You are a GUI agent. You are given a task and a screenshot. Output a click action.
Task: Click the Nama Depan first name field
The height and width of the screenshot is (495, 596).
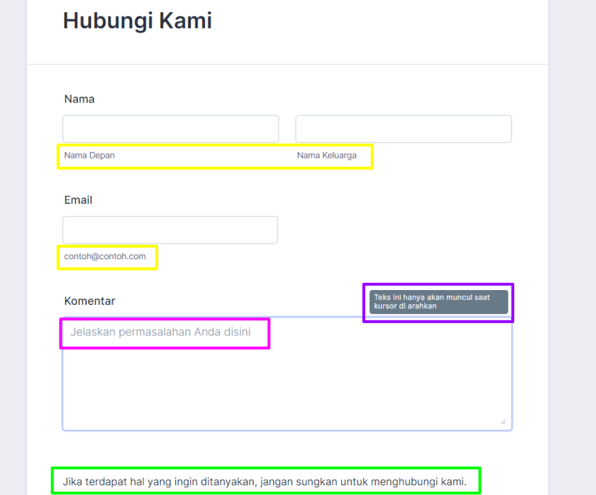pos(170,129)
